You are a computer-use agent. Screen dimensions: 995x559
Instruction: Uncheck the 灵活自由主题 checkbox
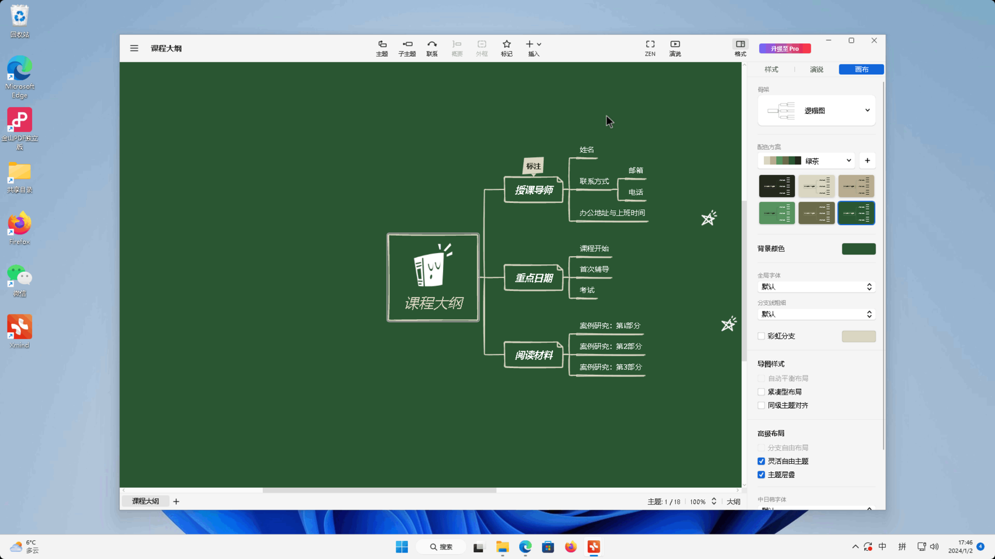[761, 461]
